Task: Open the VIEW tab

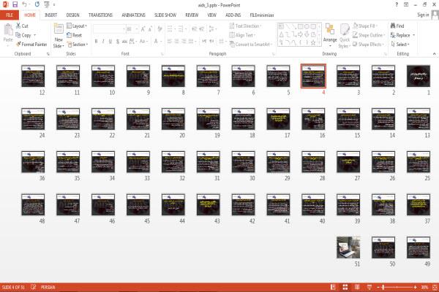Action: tap(211, 15)
